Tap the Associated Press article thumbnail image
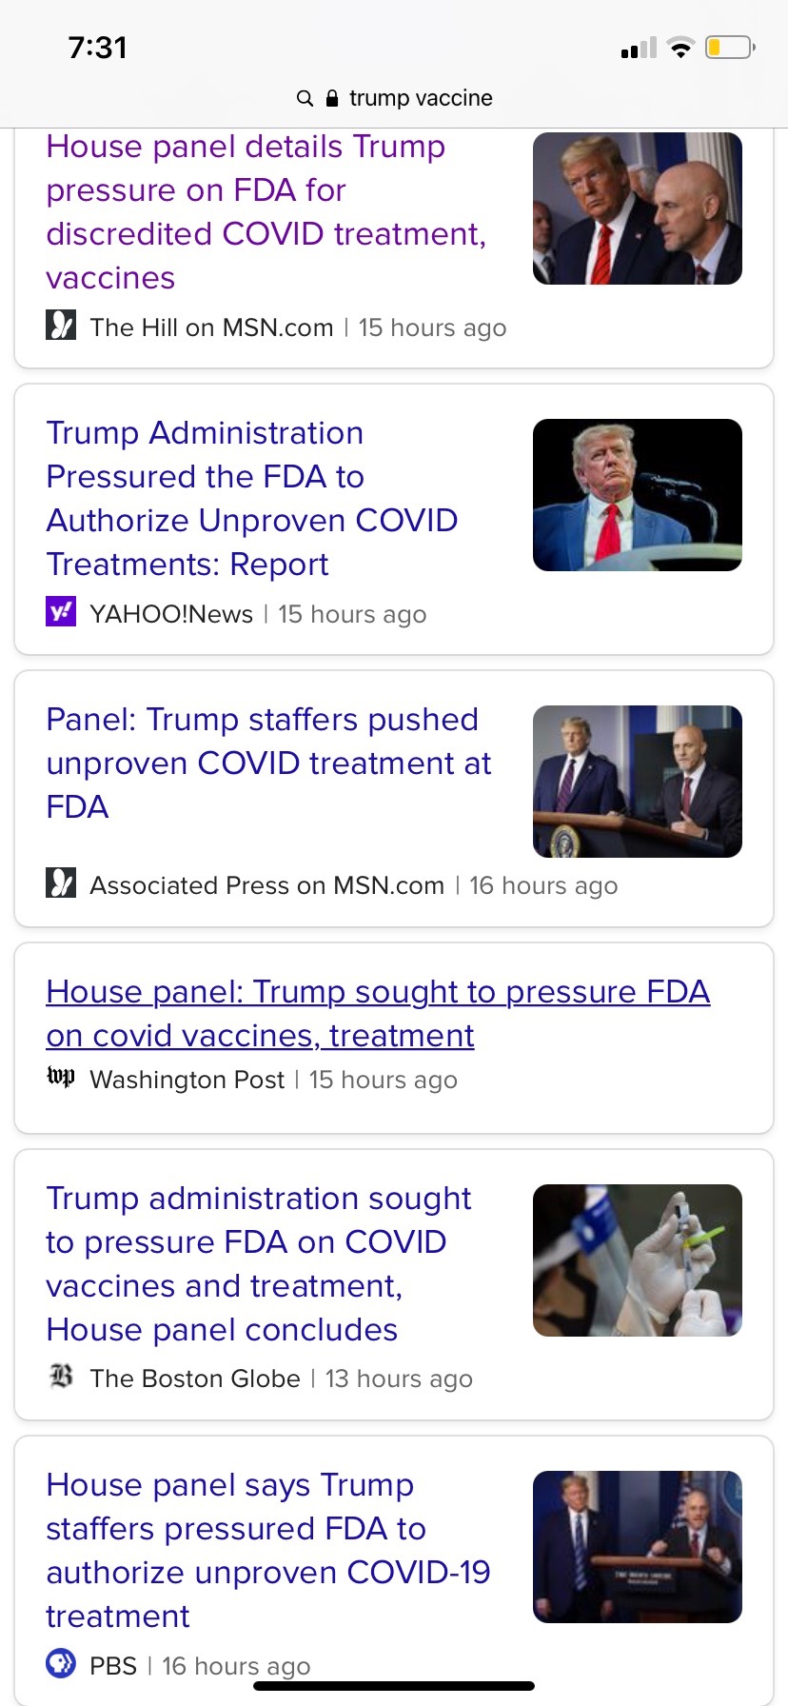 tap(638, 782)
